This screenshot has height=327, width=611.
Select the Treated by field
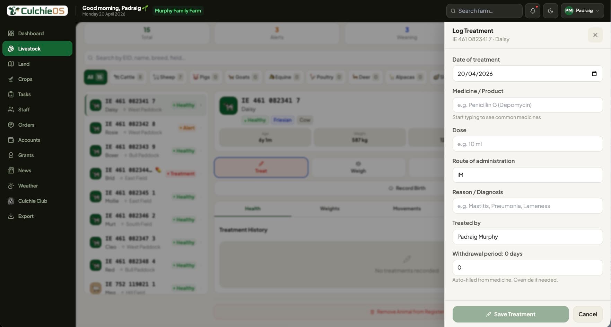coord(527,237)
